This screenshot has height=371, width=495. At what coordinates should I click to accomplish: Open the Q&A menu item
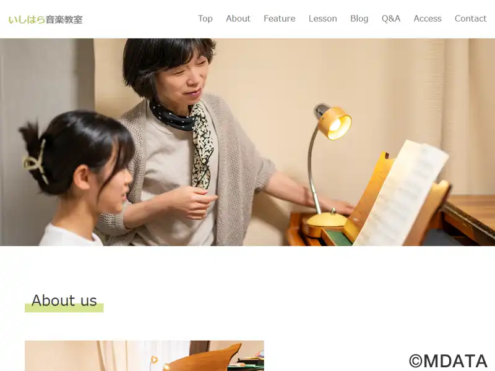click(391, 19)
